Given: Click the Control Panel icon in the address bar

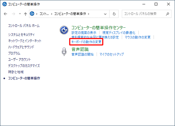Looking at the screenshot, I should click(32, 14).
